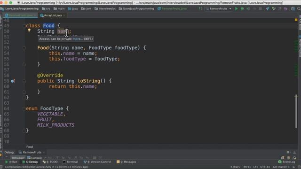The image size is (301, 169).
Task: Click the highlighted Food class name
Action: (49, 26)
